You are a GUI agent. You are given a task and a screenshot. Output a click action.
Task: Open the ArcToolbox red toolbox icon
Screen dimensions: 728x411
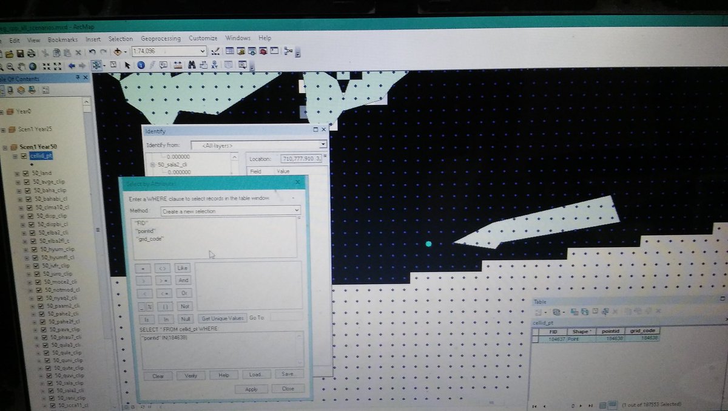(263, 51)
